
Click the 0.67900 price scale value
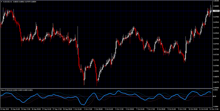click(216, 17)
